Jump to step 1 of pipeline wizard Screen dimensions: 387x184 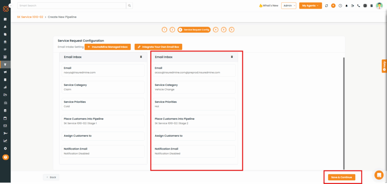pos(164,29)
